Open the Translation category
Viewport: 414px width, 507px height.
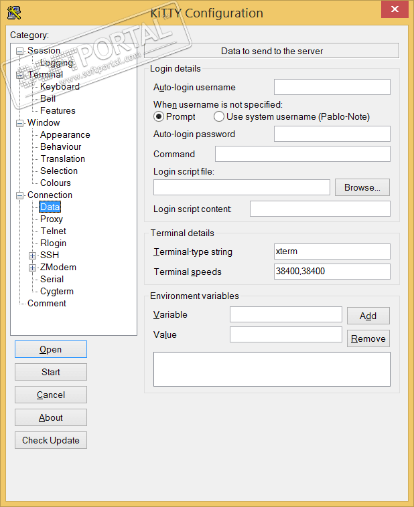point(62,159)
